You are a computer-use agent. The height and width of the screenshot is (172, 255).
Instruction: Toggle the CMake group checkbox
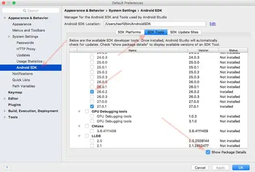87,126
